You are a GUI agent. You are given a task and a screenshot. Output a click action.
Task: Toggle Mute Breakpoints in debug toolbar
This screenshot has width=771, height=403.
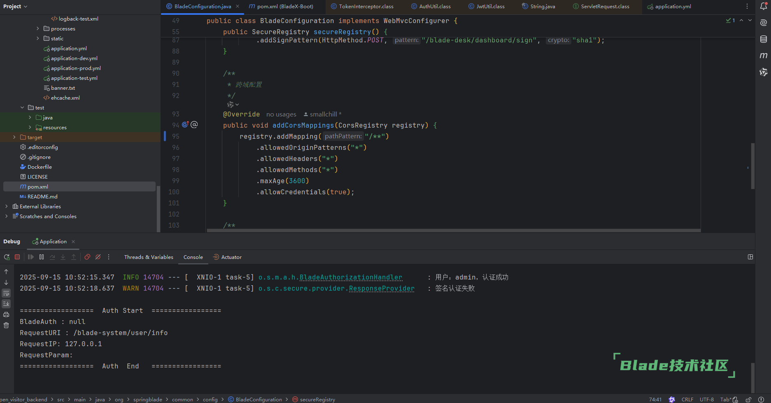pos(98,257)
